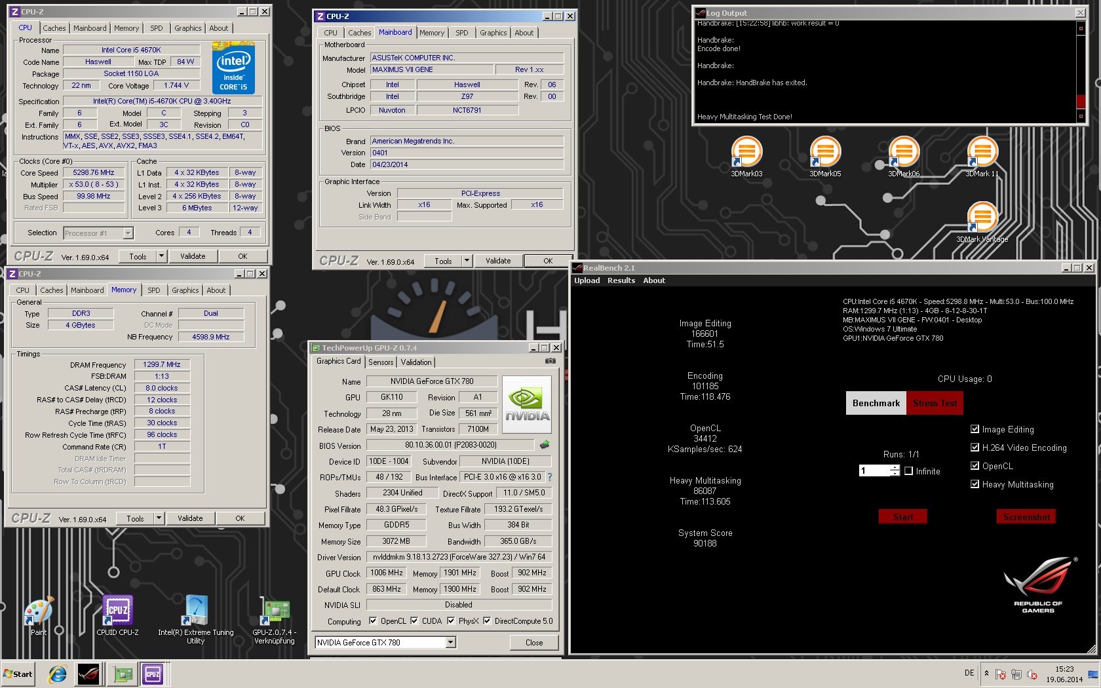The height and width of the screenshot is (688, 1101).
Task: Switch to Graphics tab in CPU-Z Memory window
Action: (185, 290)
